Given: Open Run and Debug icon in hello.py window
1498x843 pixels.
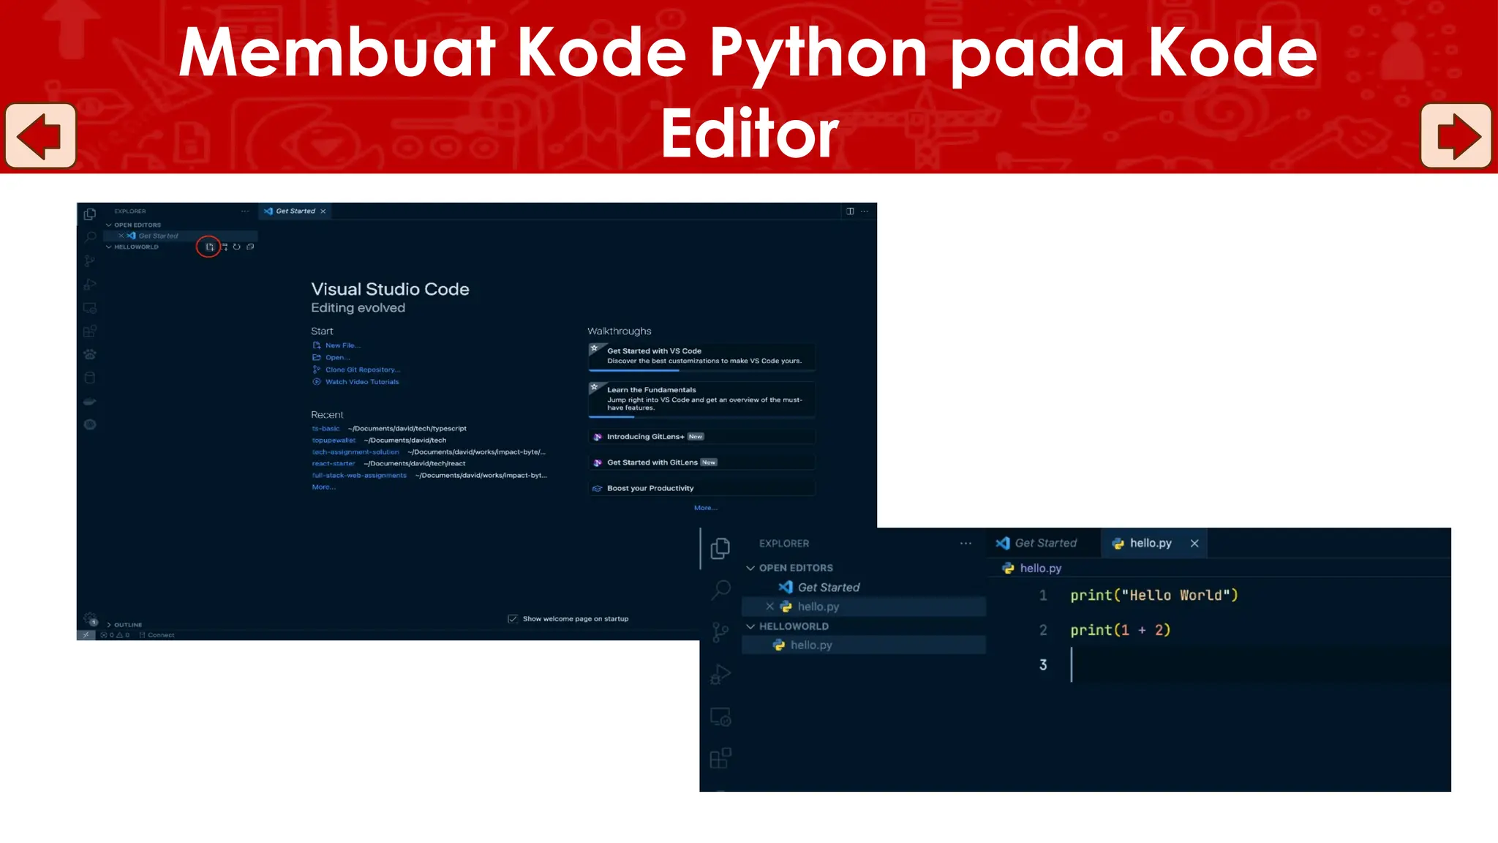Looking at the screenshot, I should click(x=720, y=674).
